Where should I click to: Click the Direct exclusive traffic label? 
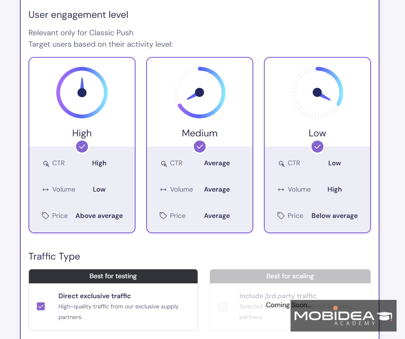[94, 296]
